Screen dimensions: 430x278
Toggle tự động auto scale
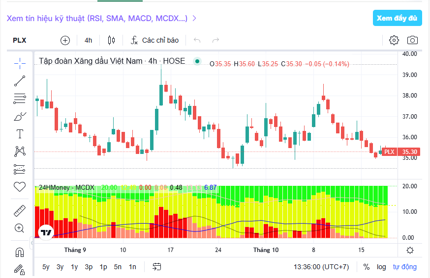tap(405, 267)
